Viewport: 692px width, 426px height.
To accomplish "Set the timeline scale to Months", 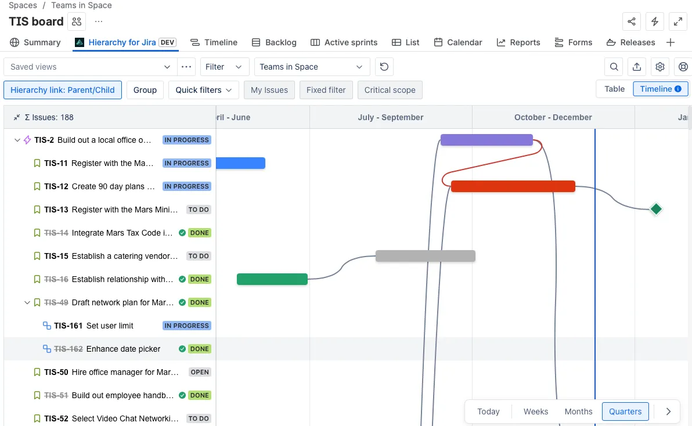I will pyautogui.click(x=578, y=411).
